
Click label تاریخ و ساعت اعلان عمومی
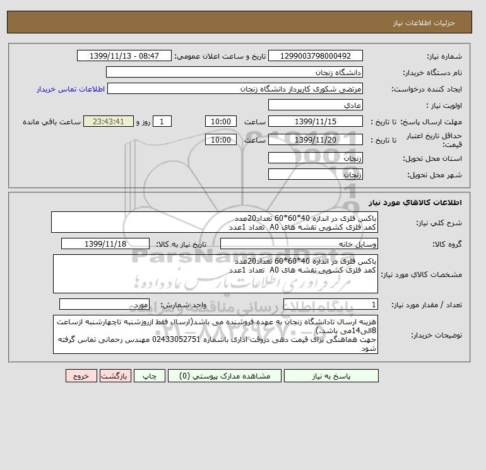point(220,56)
